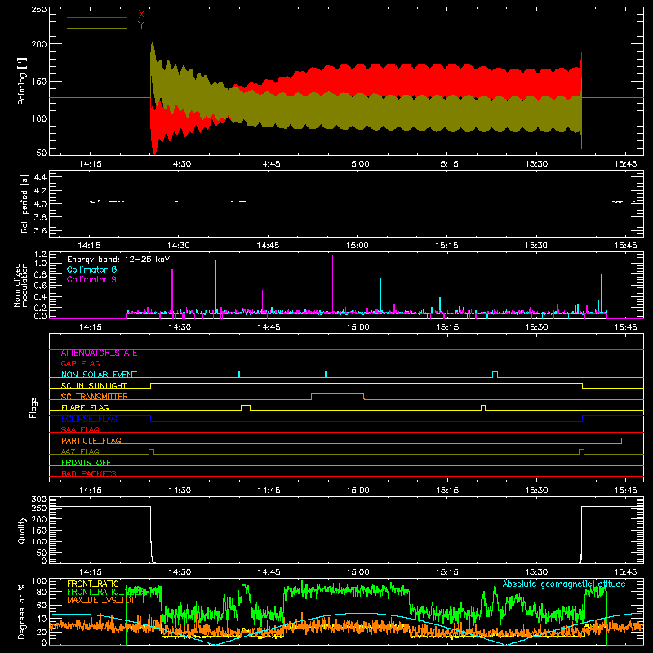
Task: Click the PARTICLE_FLAG step-up near 15:44
Action: click(622, 440)
